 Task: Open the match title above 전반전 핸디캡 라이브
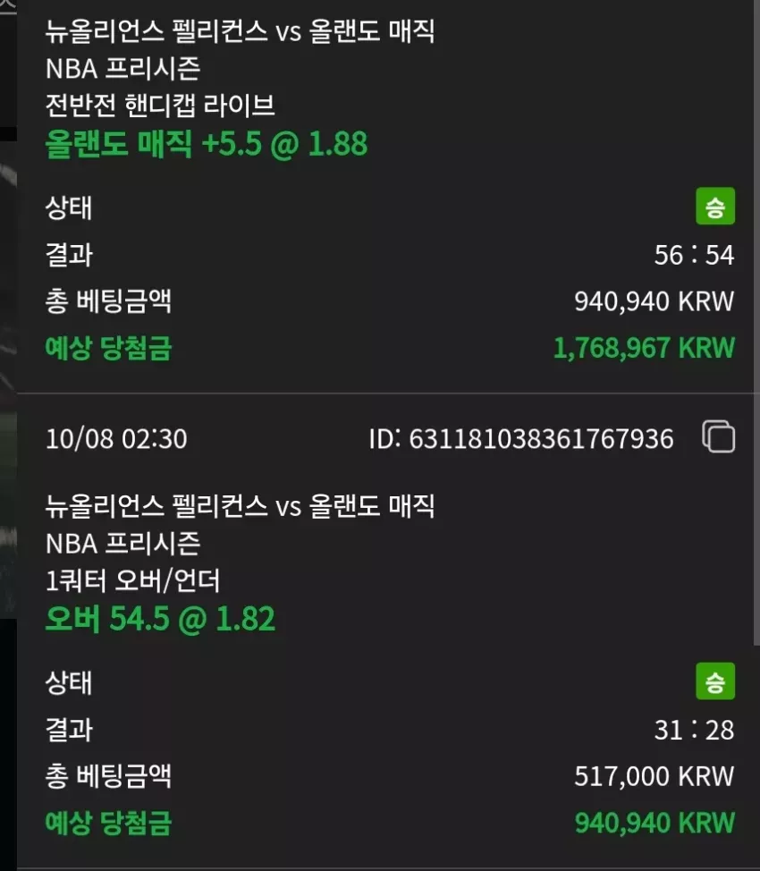(x=240, y=30)
